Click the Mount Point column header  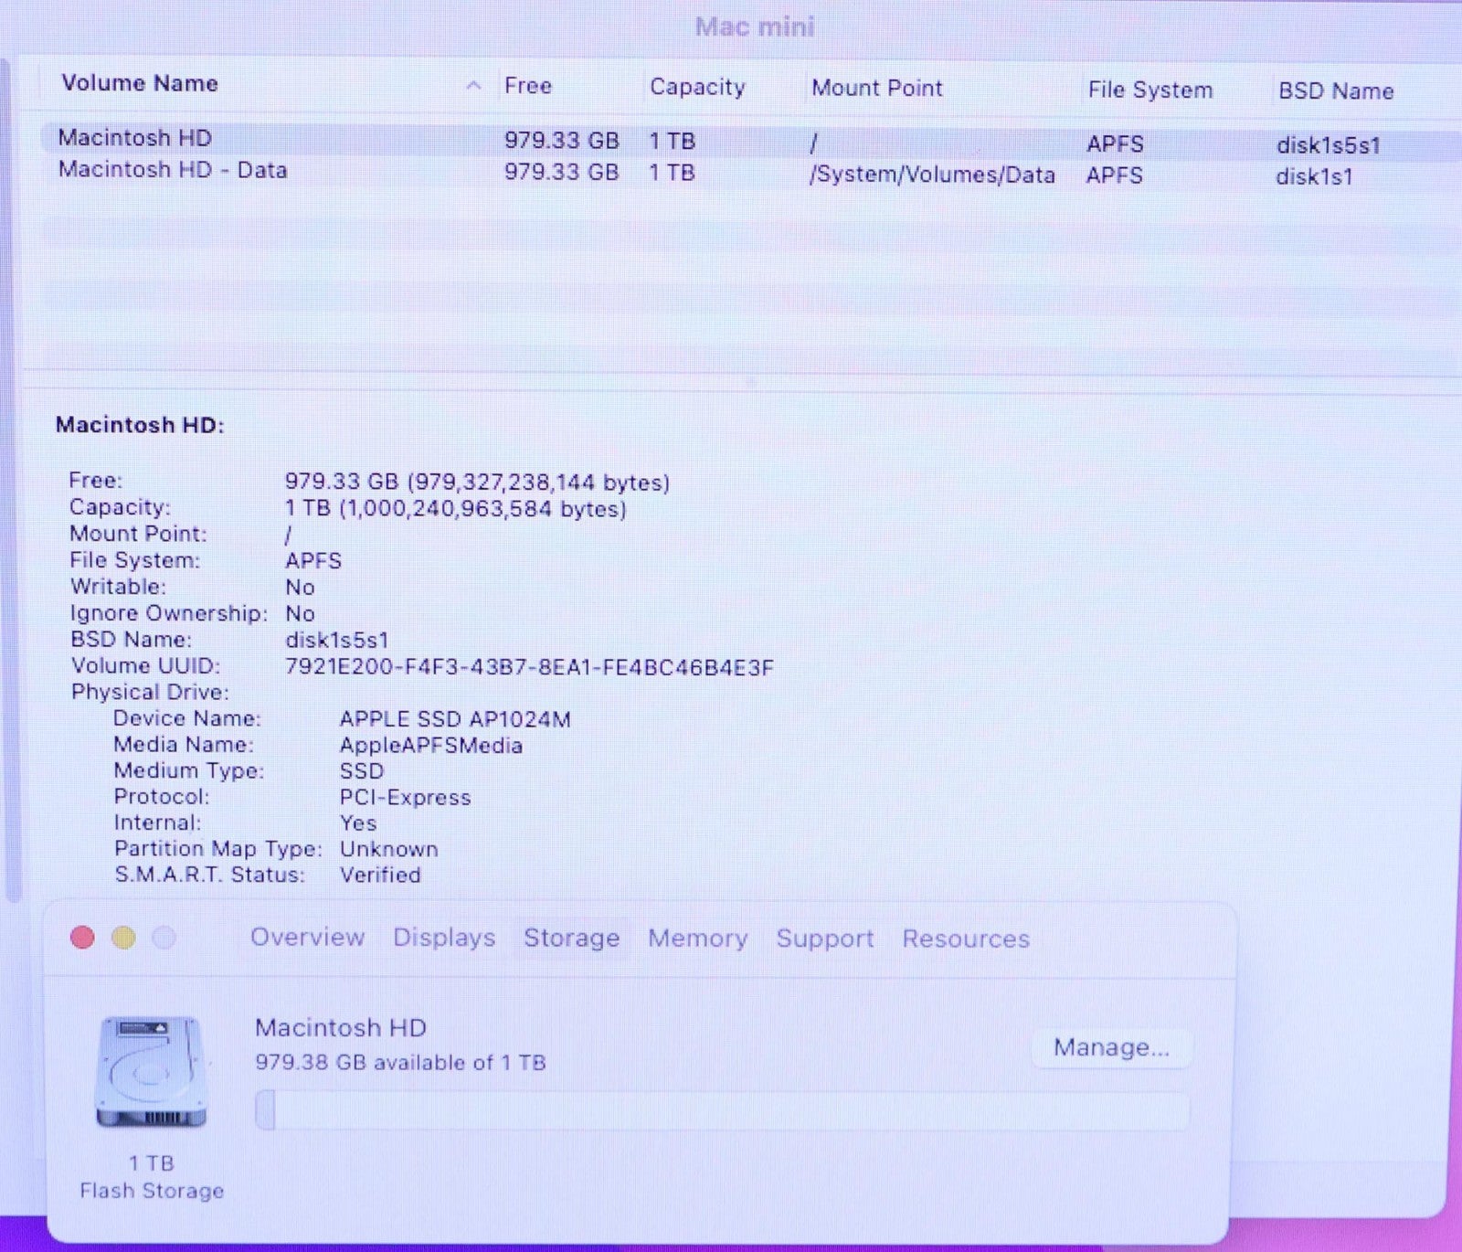pos(876,89)
